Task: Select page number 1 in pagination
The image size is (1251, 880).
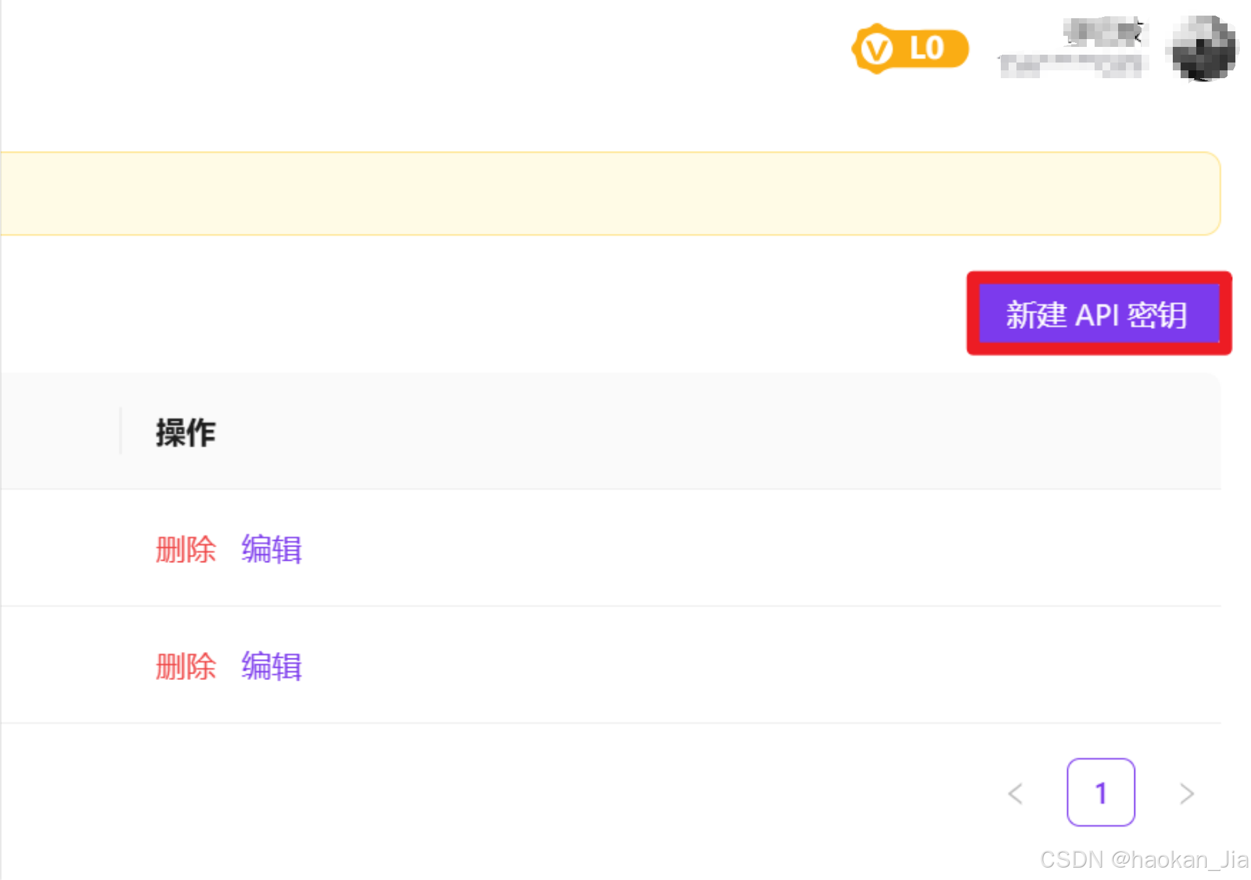Action: click(x=1100, y=792)
